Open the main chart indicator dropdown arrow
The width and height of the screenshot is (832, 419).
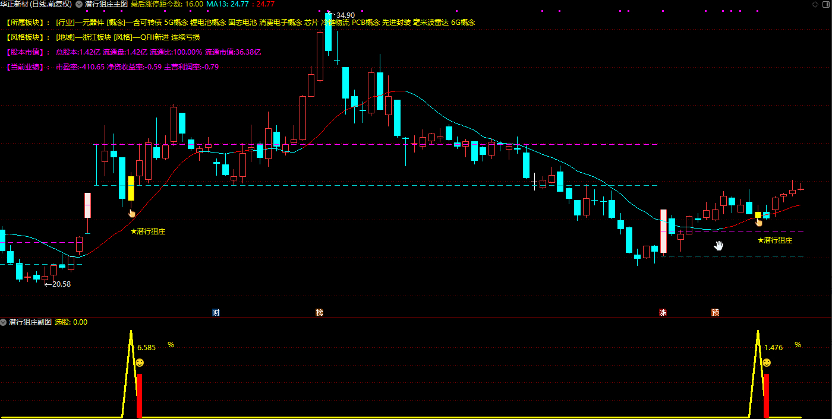click(x=79, y=4)
